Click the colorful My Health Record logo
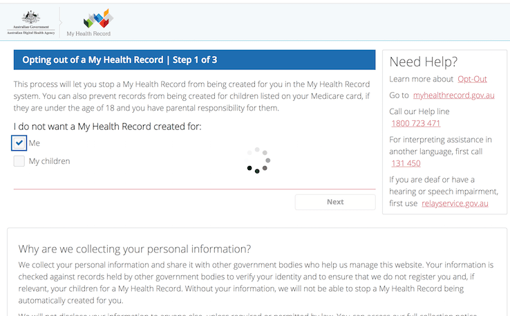Viewport: 510px width, 316px height. [x=97, y=19]
